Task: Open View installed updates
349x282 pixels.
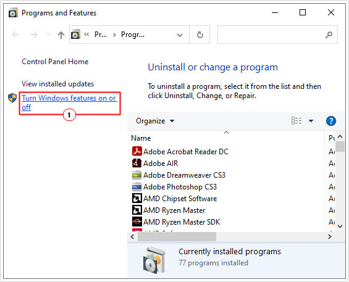Action: coord(57,84)
